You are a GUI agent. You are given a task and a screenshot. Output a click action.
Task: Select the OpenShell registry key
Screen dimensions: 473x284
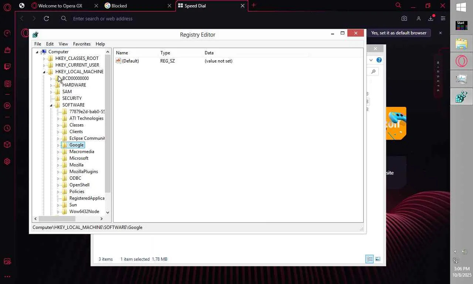pyautogui.click(x=79, y=185)
